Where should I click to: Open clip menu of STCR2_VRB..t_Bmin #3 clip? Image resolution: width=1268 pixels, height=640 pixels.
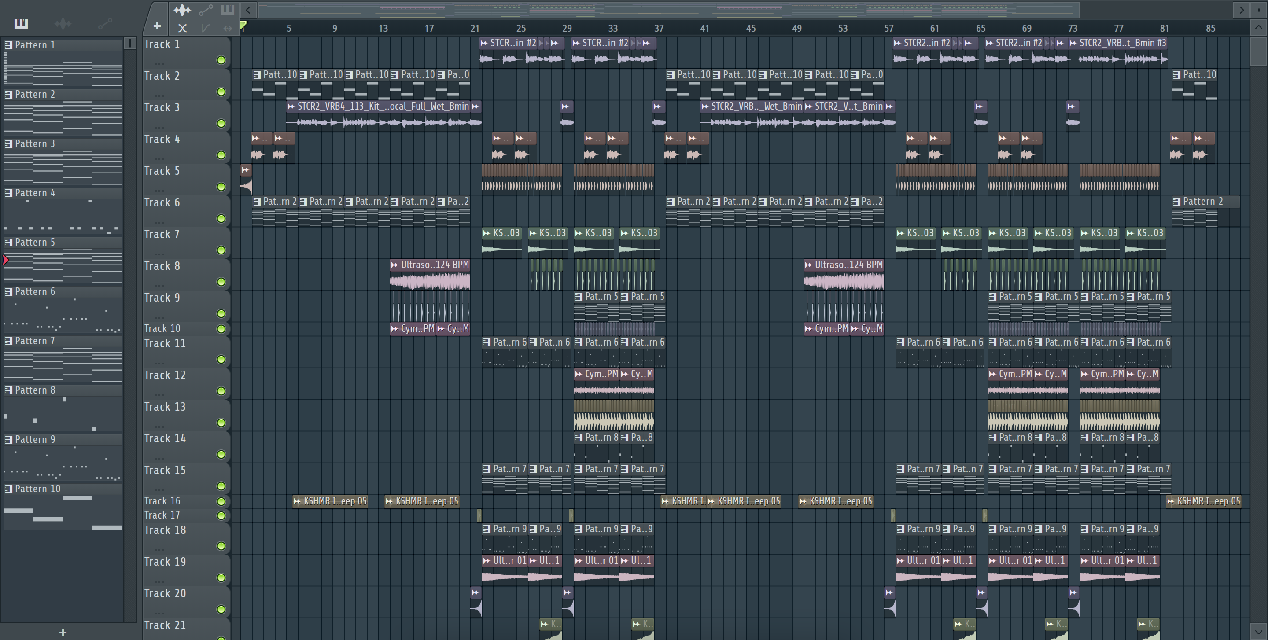[1073, 43]
